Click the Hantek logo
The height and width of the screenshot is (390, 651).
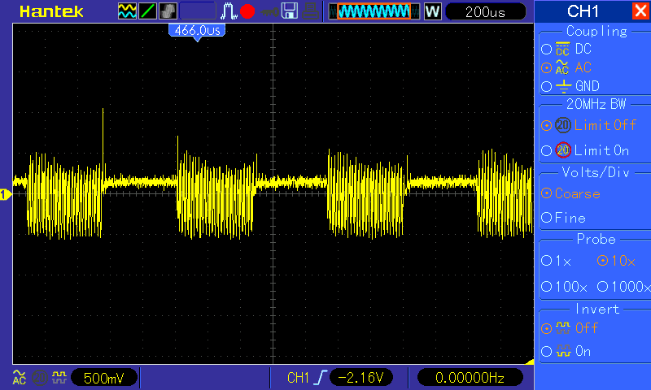click(x=51, y=11)
